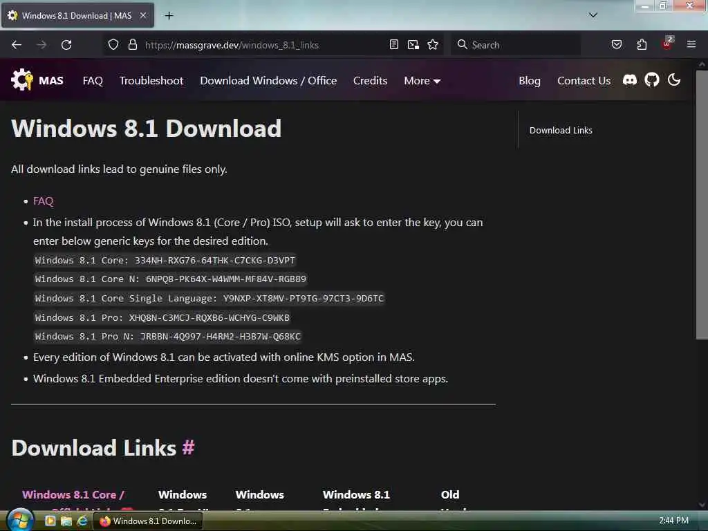Screen dimensions: 708x531
Task: Click the 2:44 PM taskbar clock
Action: [673, 521]
